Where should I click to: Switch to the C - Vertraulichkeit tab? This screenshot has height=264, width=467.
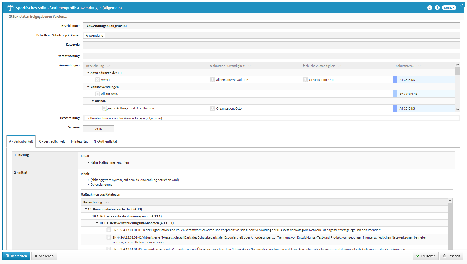pos(52,141)
